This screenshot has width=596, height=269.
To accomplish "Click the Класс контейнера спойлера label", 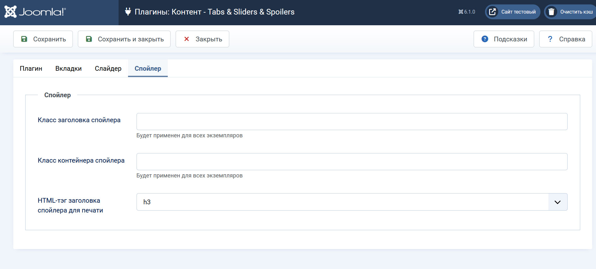I will click(x=81, y=160).
